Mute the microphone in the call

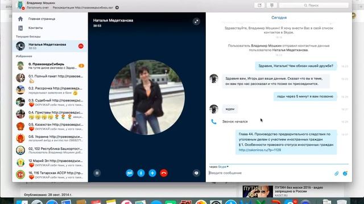point(141,173)
